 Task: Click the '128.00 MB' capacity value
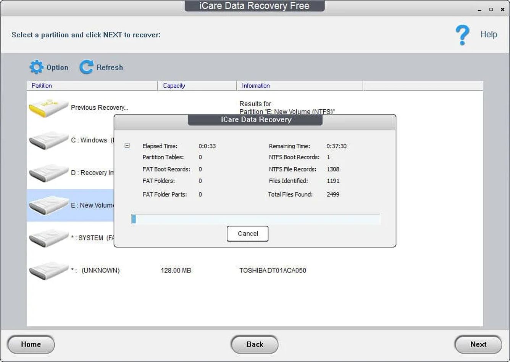coord(176,271)
